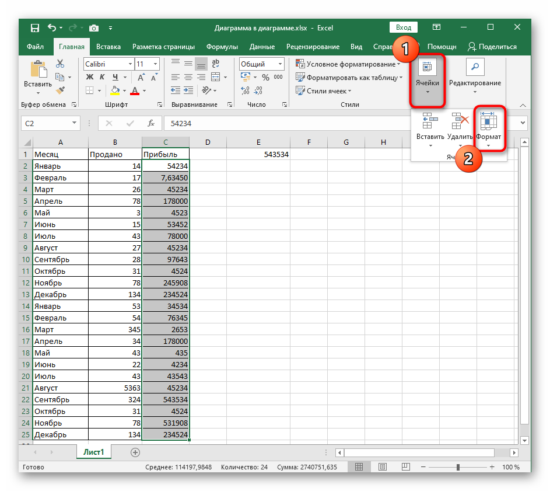Viewport: 550px width, 491px height.
Task: Switch to the Вставка ribbon tab
Action: point(108,47)
